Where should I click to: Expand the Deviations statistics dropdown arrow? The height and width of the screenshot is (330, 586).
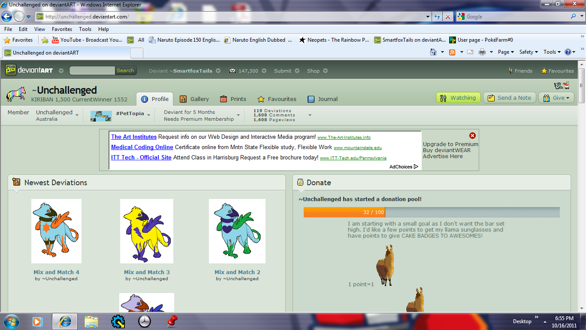(x=310, y=115)
